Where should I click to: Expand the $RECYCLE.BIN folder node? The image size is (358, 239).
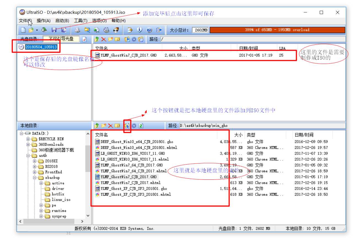(28, 139)
